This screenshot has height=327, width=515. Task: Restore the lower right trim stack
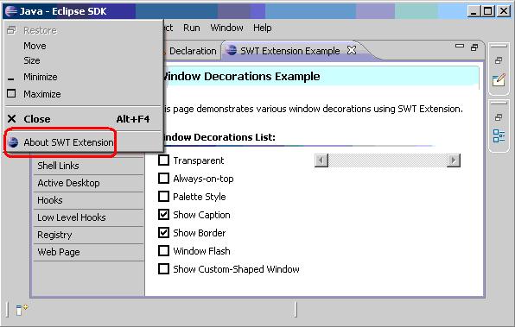coord(499,117)
